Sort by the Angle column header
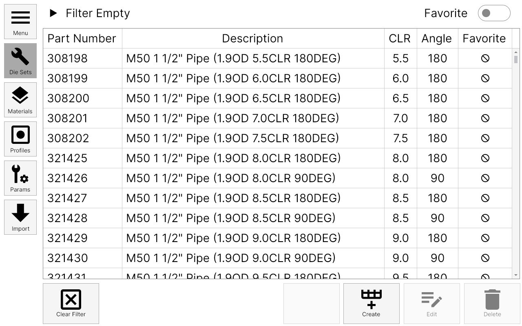 coord(437,38)
